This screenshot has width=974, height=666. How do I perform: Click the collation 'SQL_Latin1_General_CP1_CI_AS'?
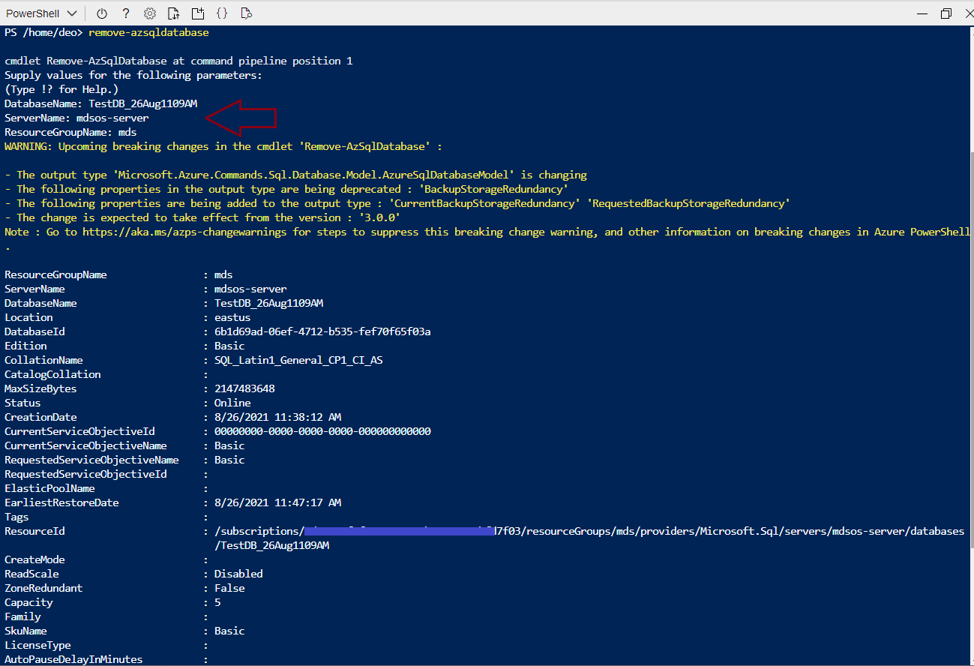(298, 360)
